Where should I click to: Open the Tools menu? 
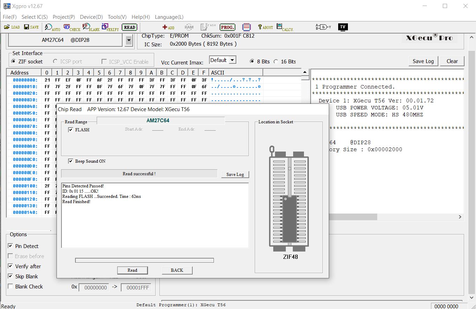click(117, 17)
